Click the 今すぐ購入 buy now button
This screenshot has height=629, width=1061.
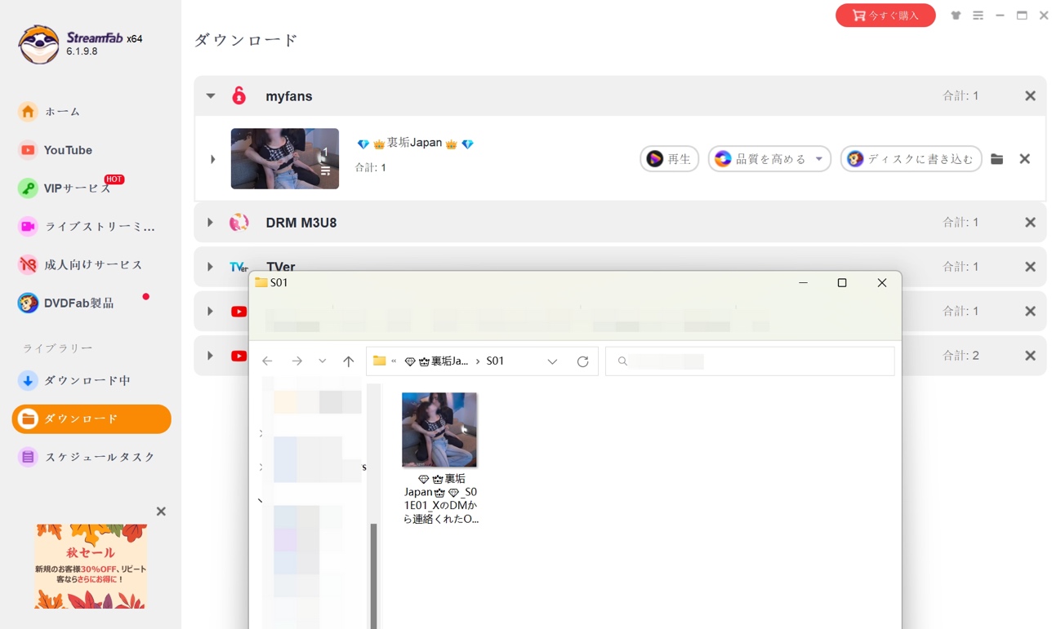point(885,15)
